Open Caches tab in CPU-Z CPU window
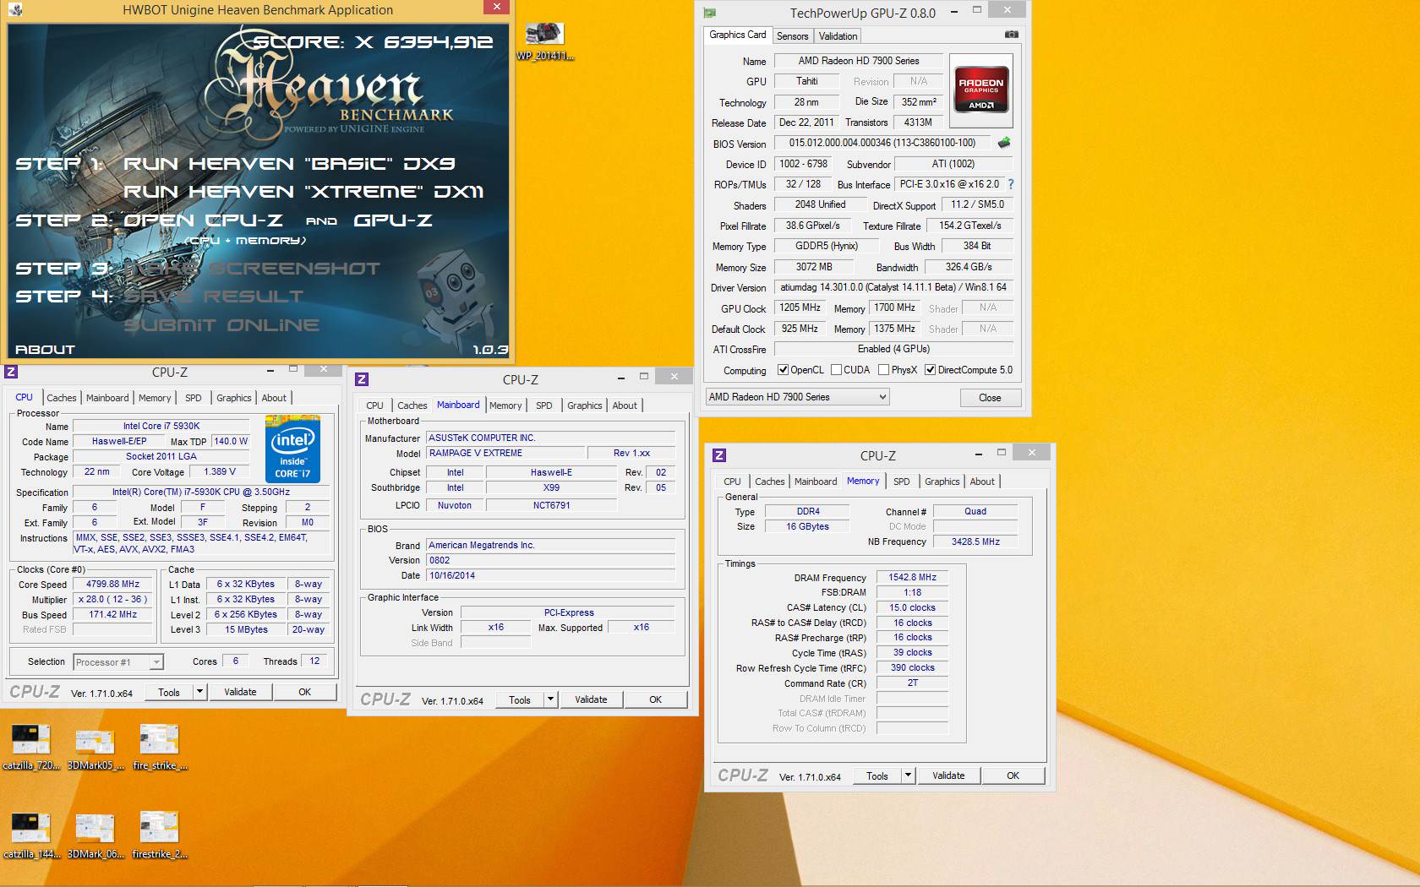This screenshot has width=1420, height=887. pyautogui.click(x=62, y=398)
